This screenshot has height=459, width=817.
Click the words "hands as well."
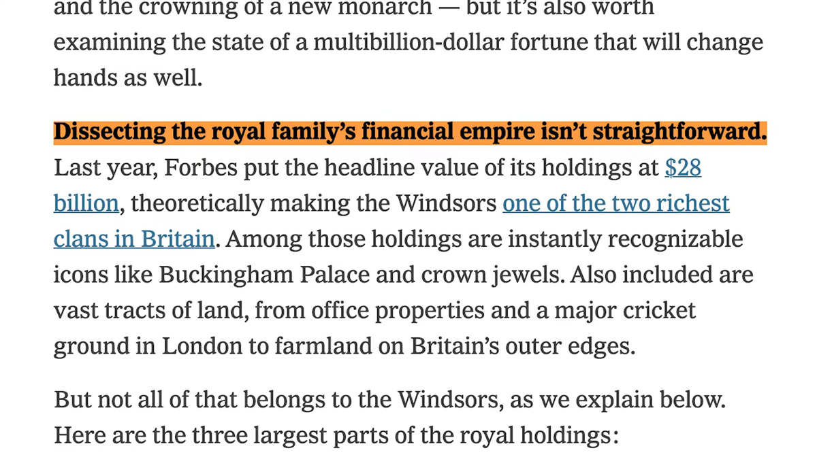tap(128, 78)
